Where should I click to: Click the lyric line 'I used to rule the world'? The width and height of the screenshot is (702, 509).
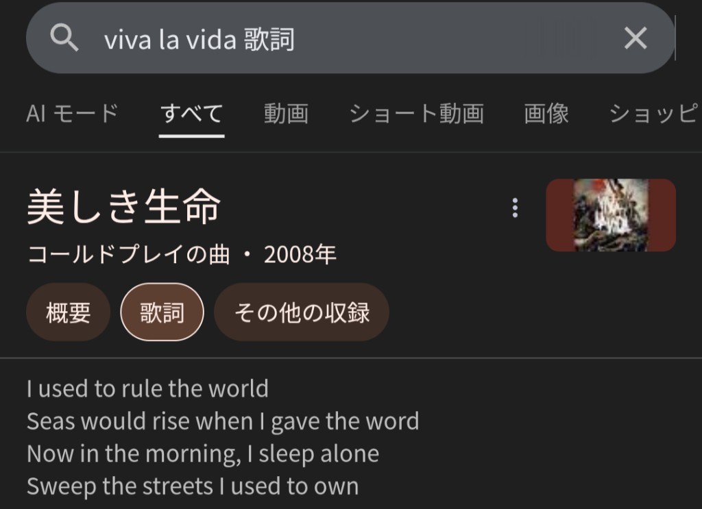[147, 389]
